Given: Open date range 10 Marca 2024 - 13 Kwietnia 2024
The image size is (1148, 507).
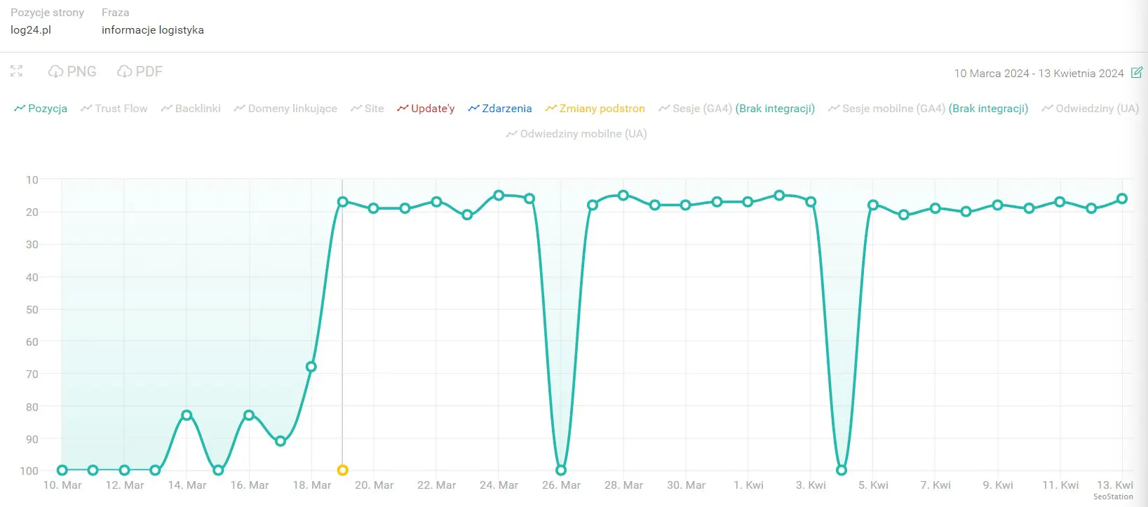Looking at the screenshot, I should [x=1039, y=73].
